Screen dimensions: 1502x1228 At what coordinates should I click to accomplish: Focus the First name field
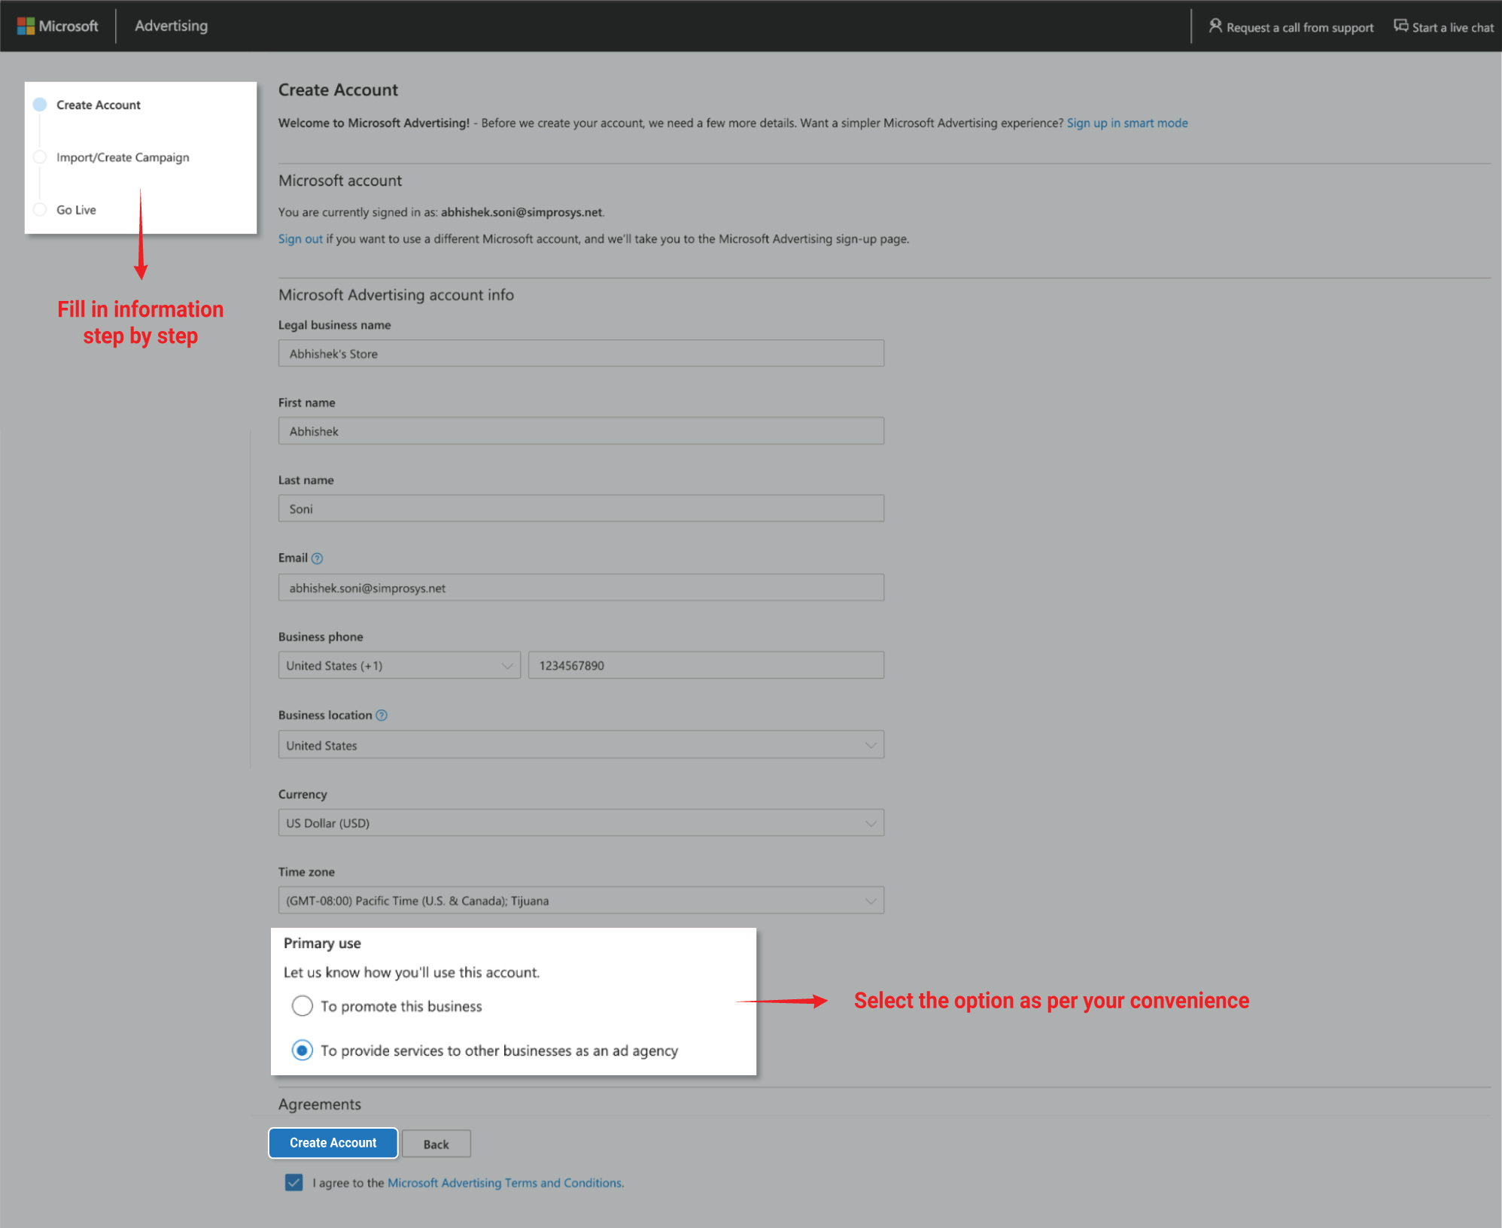581,431
